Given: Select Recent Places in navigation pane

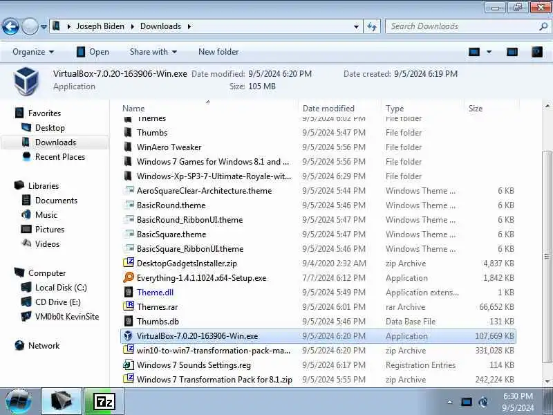Looking at the screenshot, I should click(60, 157).
